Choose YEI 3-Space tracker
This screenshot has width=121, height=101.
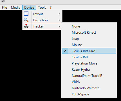89,94
